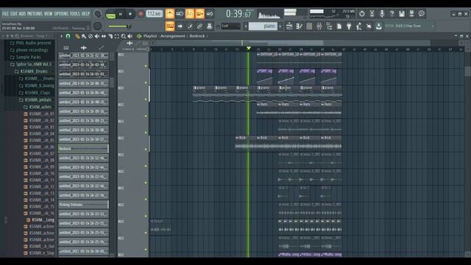Mute the track containing Hats clips
This screenshot has width=471, height=265.
[146, 116]
